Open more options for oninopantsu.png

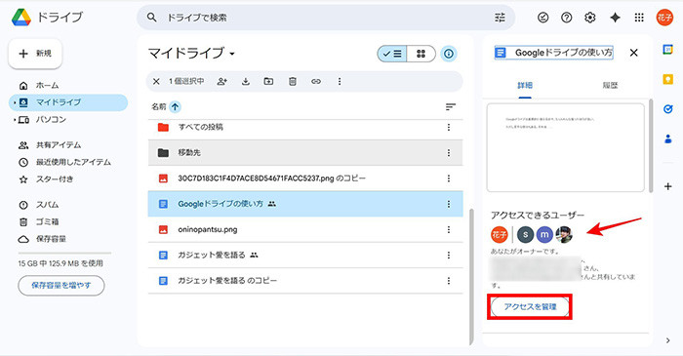(449, 229)
